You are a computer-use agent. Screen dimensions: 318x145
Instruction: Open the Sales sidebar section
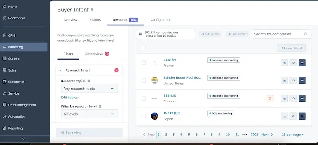[10, 70]
